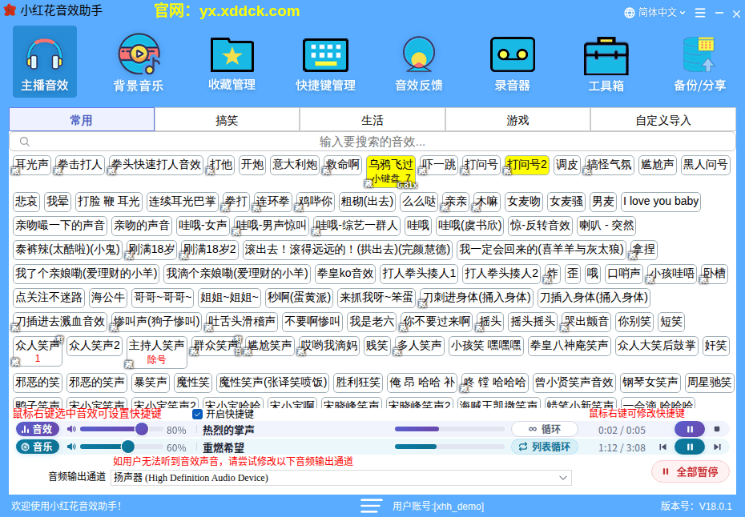745x517 pixels.
Task: Uncheck the 开启快捷键 checkbox
Action: tap(197, 414)
